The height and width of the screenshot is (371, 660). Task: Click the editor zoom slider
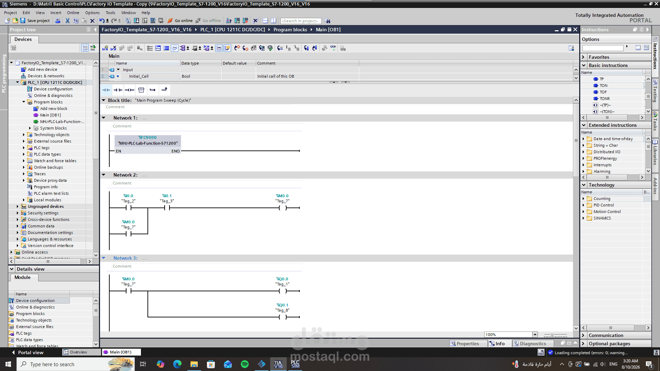[x=555, y=335]
